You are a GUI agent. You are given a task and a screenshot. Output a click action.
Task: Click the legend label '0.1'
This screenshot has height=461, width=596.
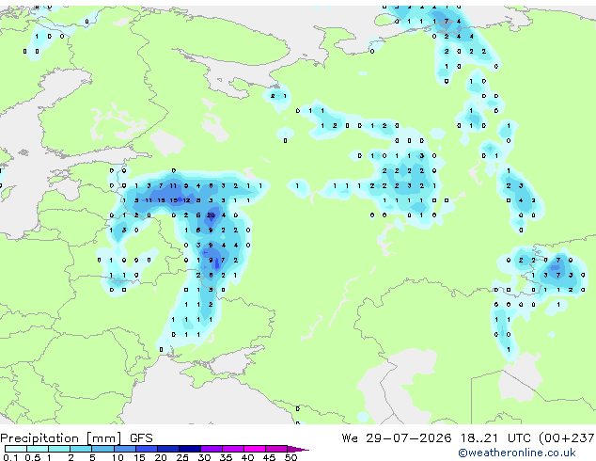tap(10, 457)
